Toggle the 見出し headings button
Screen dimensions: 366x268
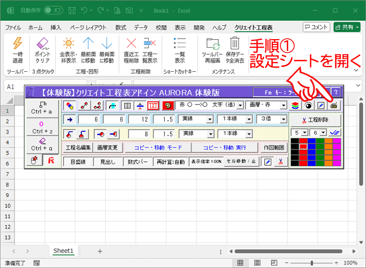point(108,161)
